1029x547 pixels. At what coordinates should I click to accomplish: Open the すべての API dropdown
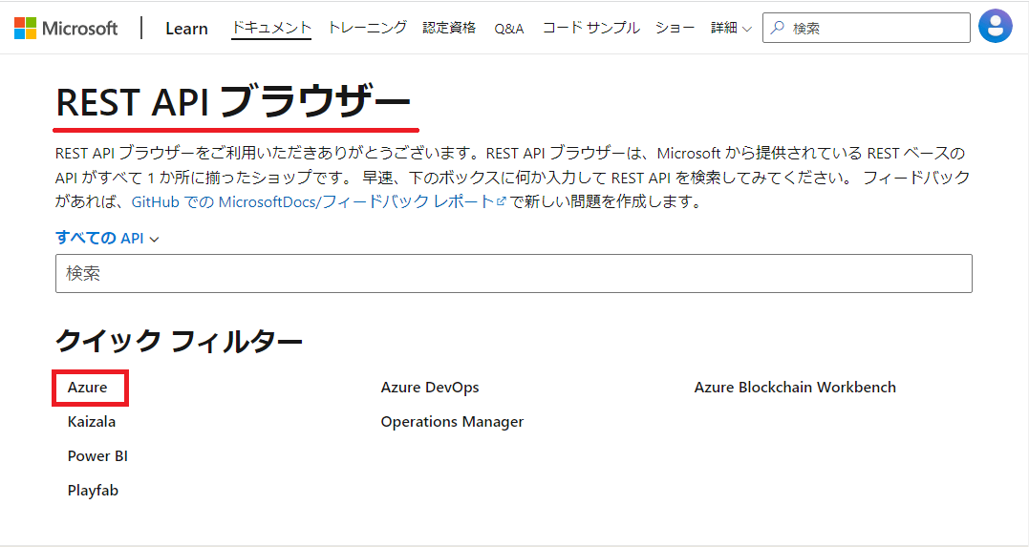pos(107,238)
